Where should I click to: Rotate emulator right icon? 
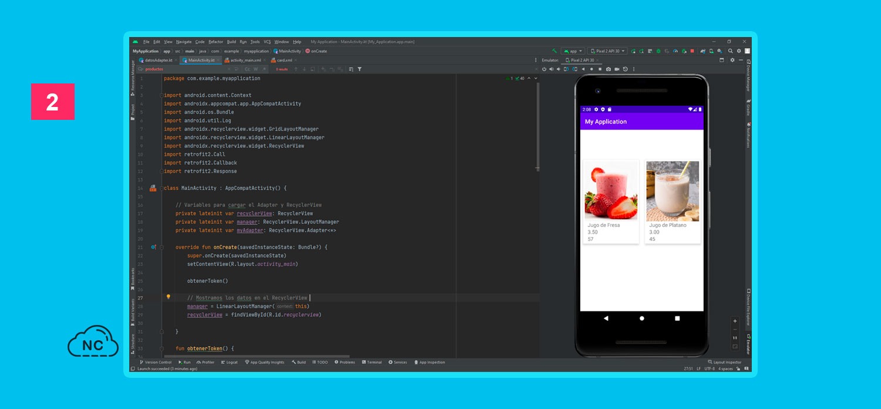pos(575,69)
